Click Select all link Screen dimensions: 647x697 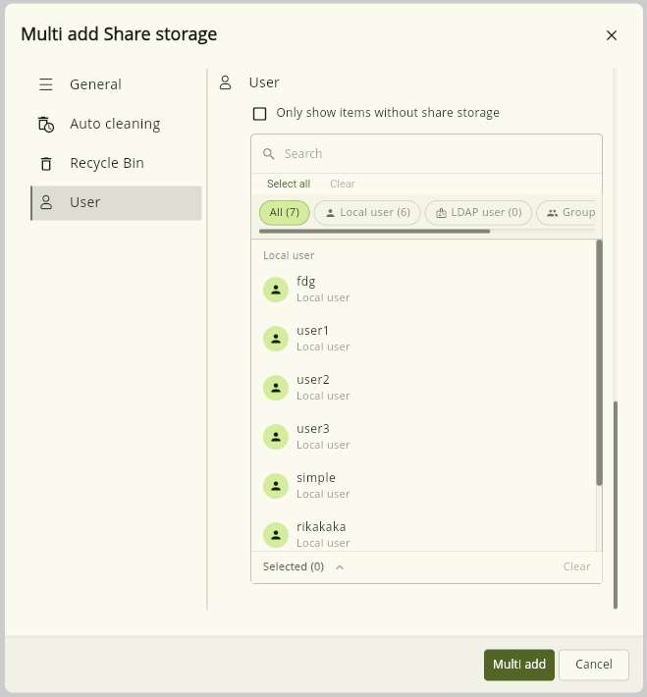[289, 184]
